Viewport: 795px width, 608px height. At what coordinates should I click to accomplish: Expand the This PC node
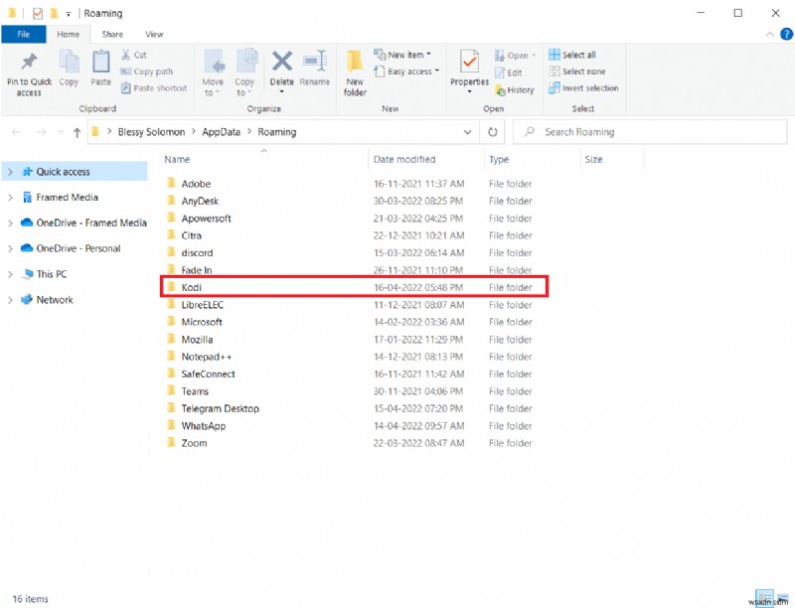point(10,274)
